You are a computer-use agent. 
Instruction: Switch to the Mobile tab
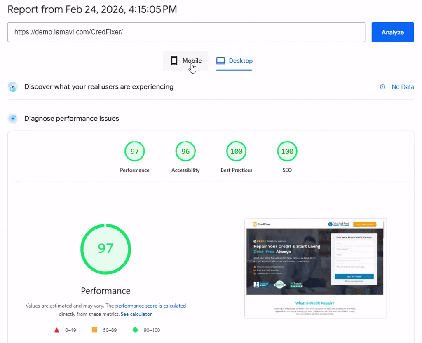186,61
